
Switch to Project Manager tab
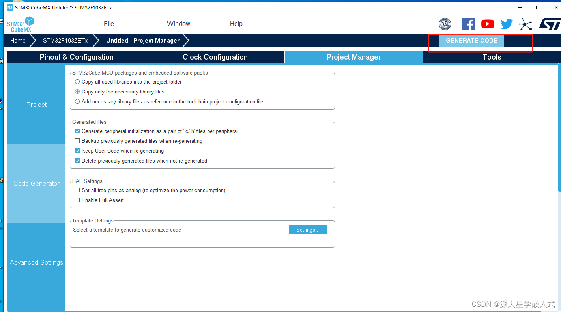[x=353, y=57]
